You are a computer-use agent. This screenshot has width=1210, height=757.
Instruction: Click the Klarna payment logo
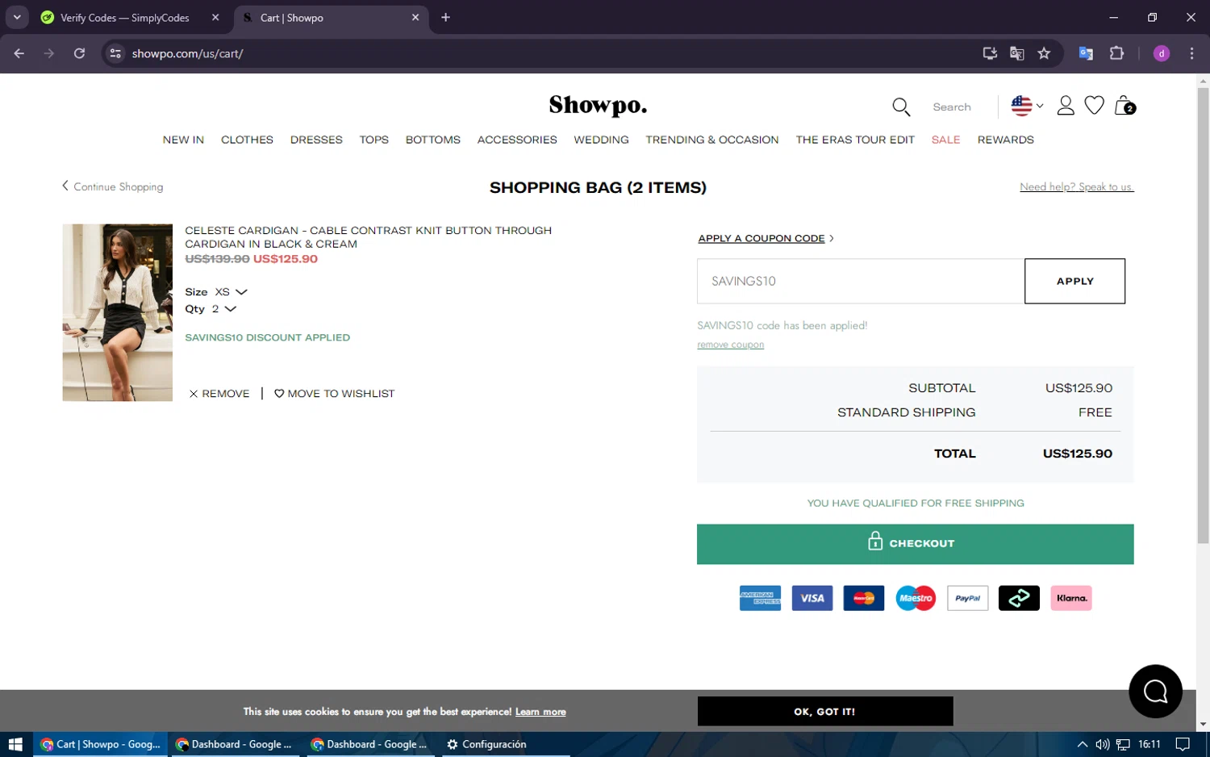[1071, 598]
